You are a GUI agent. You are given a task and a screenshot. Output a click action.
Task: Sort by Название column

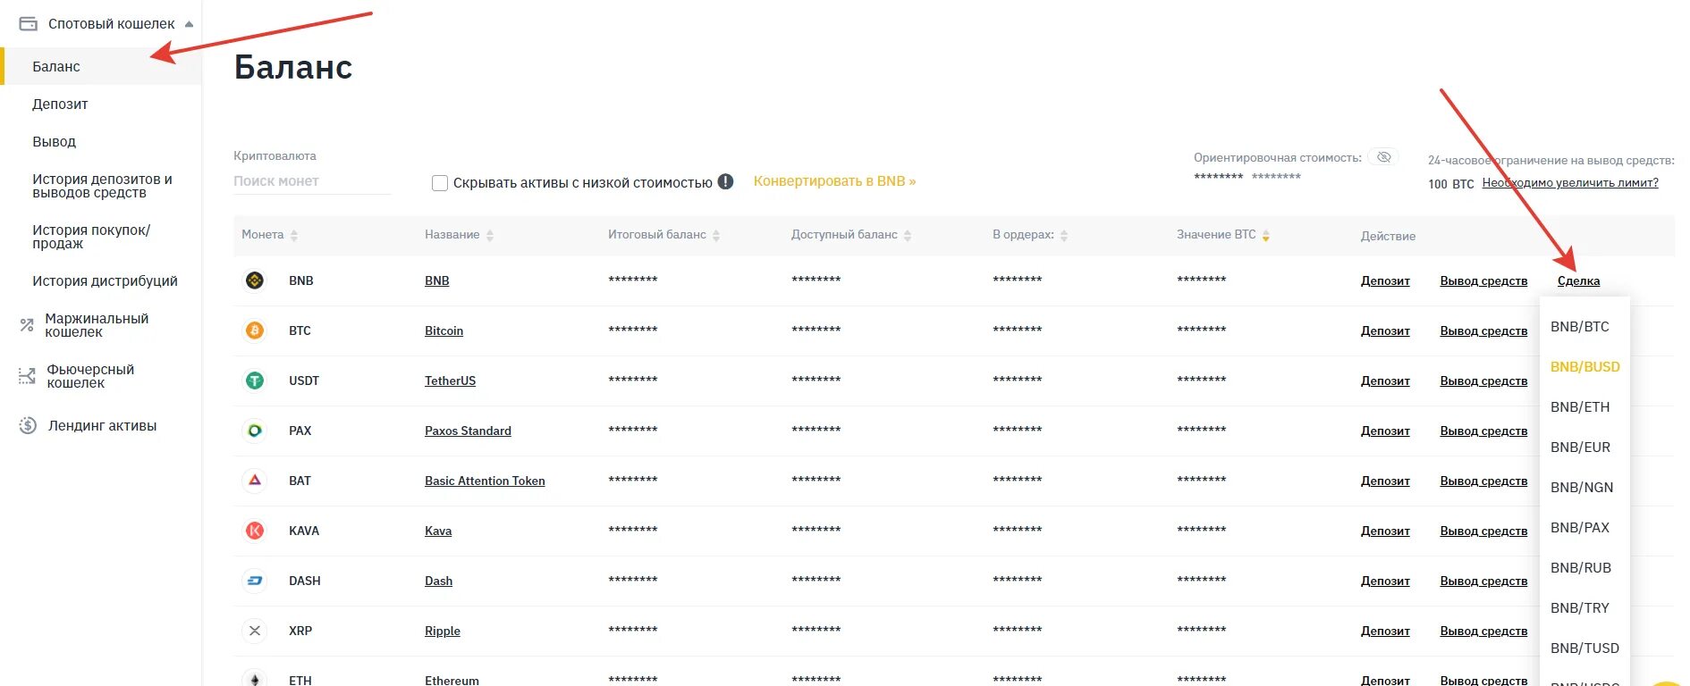click(490, 235)
